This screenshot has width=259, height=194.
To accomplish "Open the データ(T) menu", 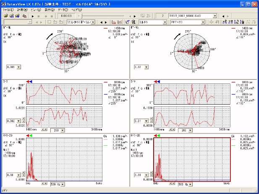I will [63, 10].
